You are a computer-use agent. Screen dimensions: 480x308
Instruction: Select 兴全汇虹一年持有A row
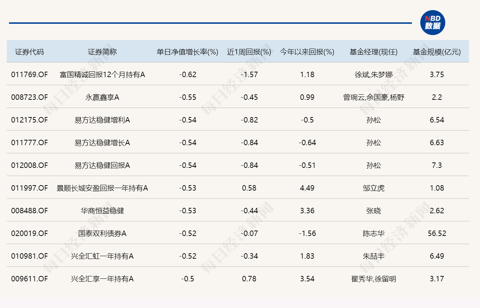pyautogui.click(x=103, y=256)
